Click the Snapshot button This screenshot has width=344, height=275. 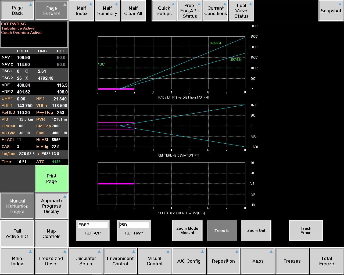click(331, 11)
